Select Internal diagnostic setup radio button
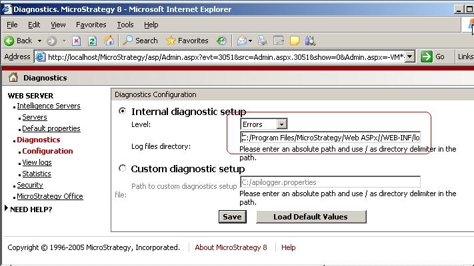Image resolution: width=474 pixels, height=266 pixels. coord(122,110)
